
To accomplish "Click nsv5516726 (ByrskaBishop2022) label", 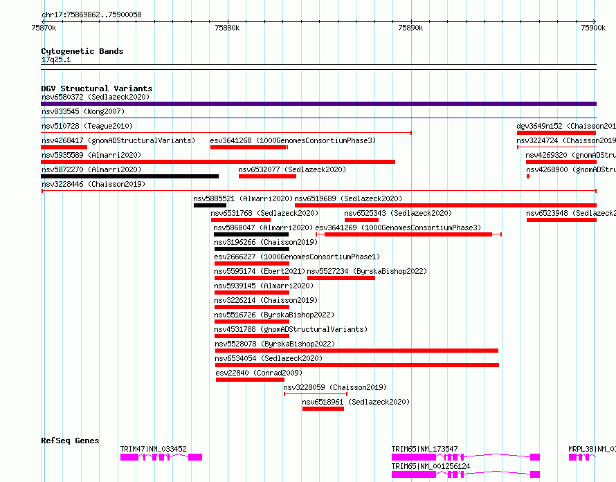I will (274, 315).
